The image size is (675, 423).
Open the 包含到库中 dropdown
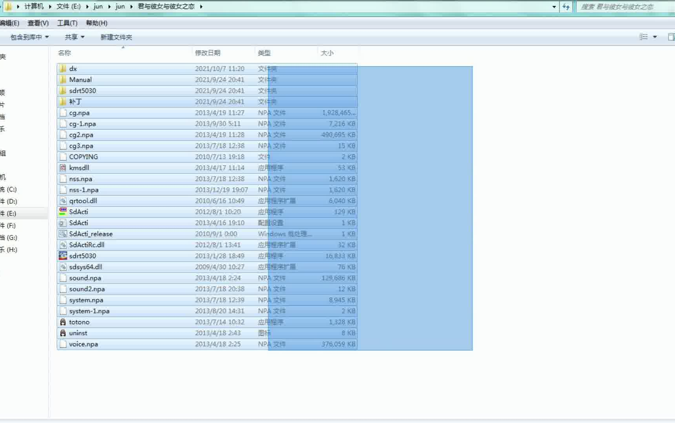point(29,37)
